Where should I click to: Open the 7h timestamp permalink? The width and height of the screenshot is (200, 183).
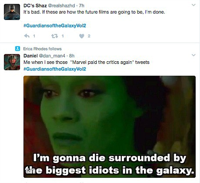tap(81, 6)
